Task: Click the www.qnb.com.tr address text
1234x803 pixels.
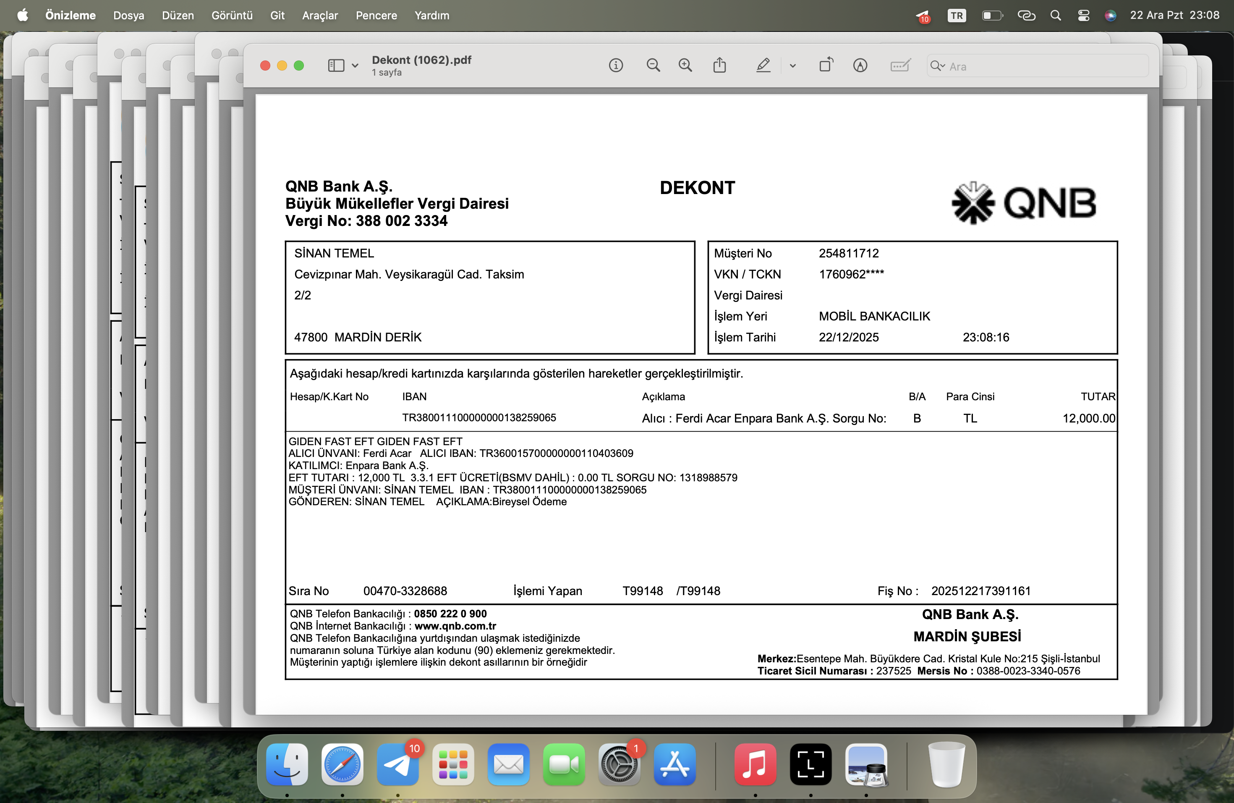Action: coord(455,626)
